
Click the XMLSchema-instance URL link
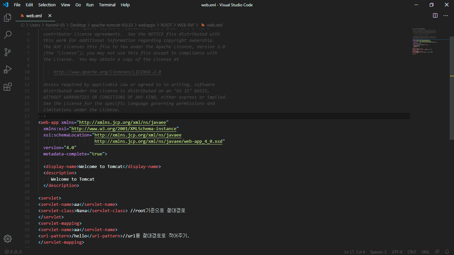124,128
